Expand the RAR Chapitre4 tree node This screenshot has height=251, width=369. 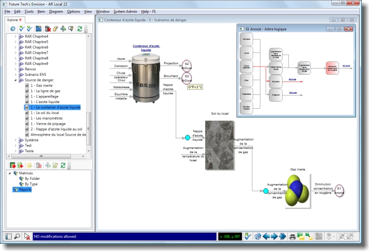click(x=16, y=37)
